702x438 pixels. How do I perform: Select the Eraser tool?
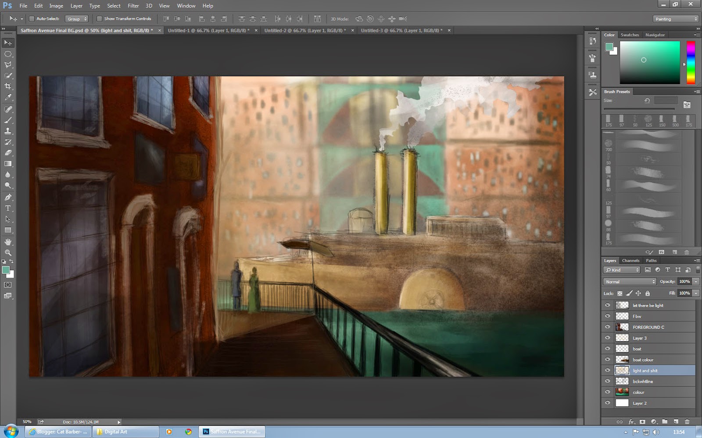8,153
